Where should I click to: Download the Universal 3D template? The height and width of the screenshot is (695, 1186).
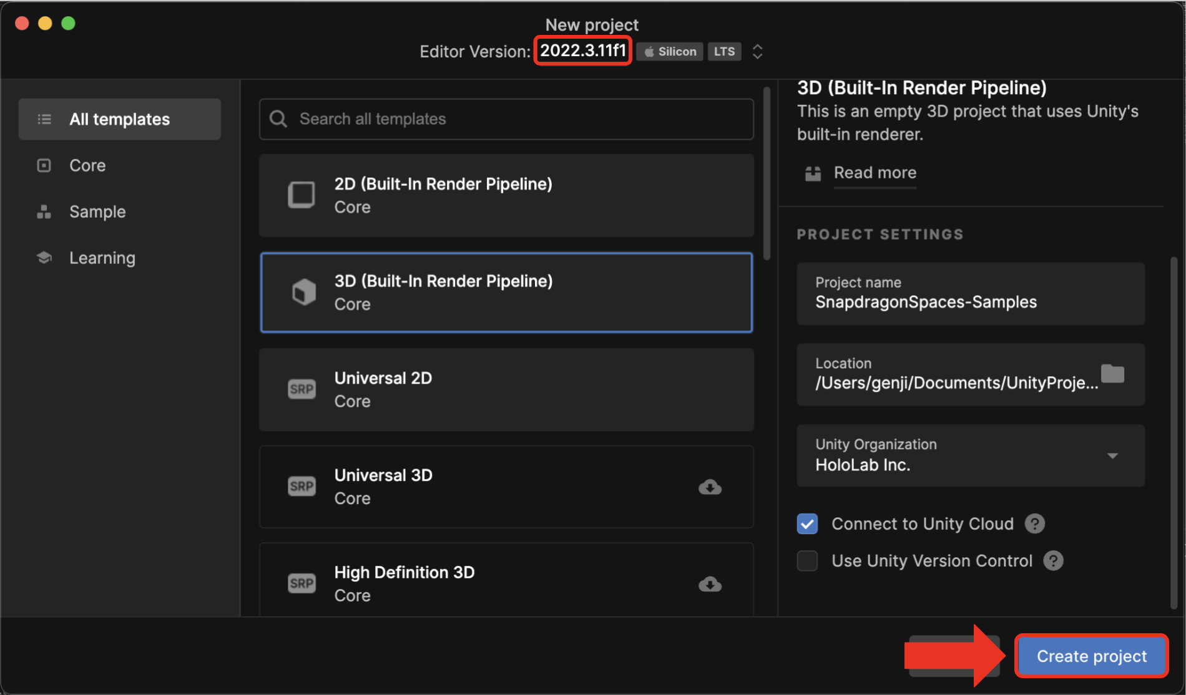pos(710,487)
